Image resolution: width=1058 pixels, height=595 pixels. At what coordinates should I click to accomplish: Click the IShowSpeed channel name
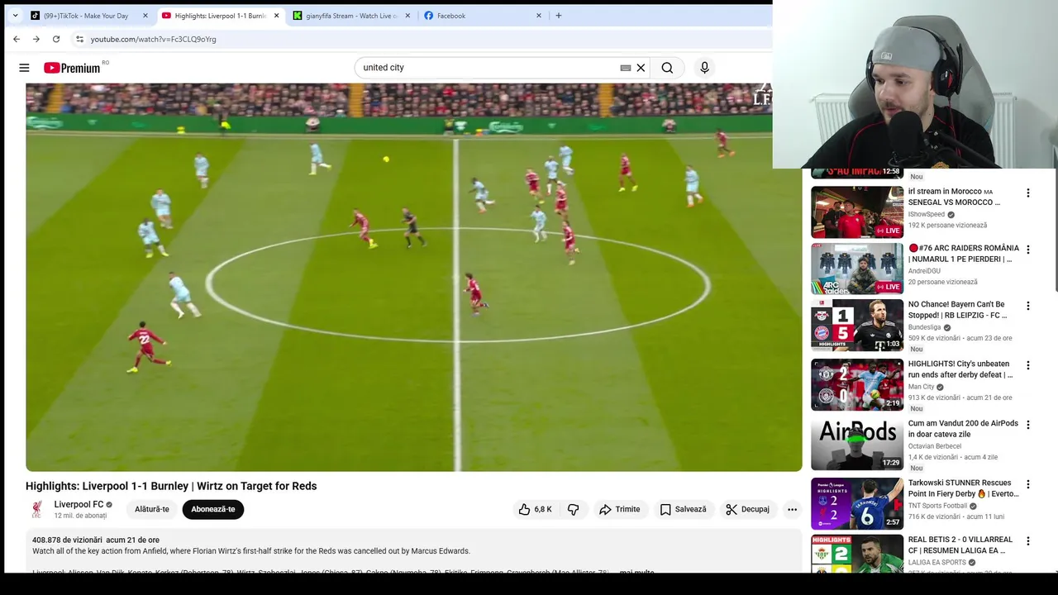click(927, 215)
